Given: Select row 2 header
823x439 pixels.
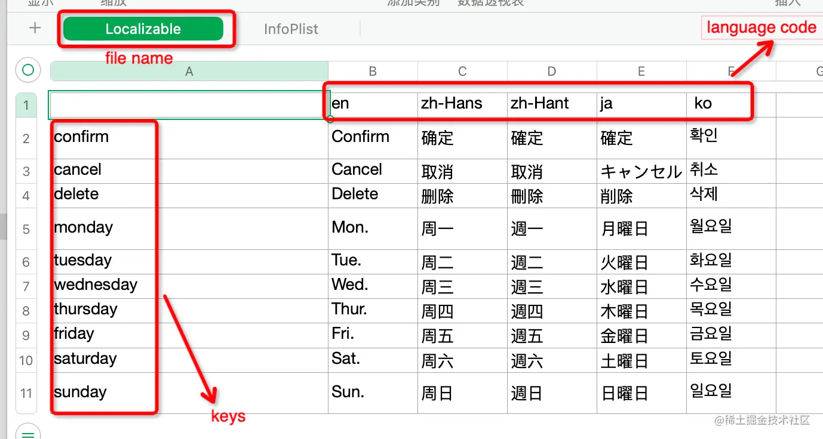Looking at the screenshot, I should 26,138.
